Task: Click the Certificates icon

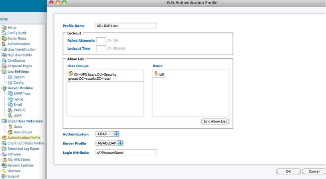Action: (x=4, y=60)
